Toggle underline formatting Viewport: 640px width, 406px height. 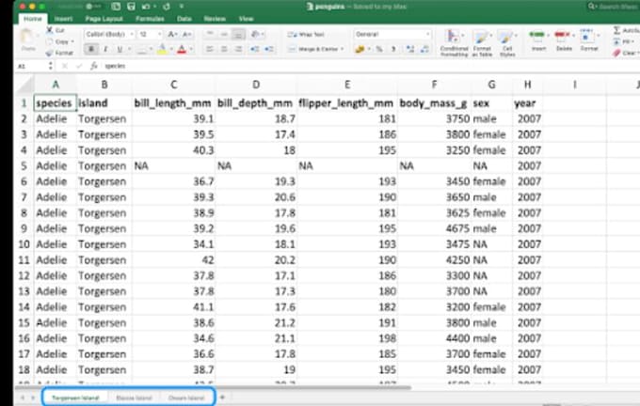click(x=120, y=49)
